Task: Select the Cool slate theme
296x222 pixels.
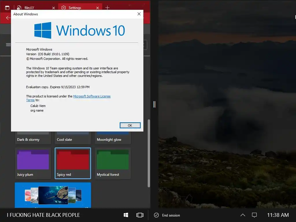Action: point(73,138)
